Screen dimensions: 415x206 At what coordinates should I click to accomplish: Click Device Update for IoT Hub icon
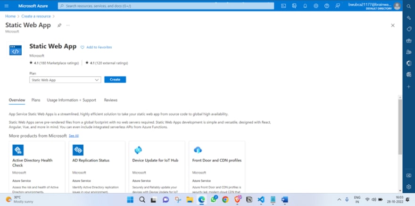(138, 150)
